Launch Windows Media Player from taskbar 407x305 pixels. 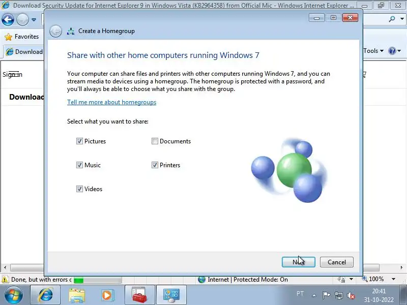107,295
